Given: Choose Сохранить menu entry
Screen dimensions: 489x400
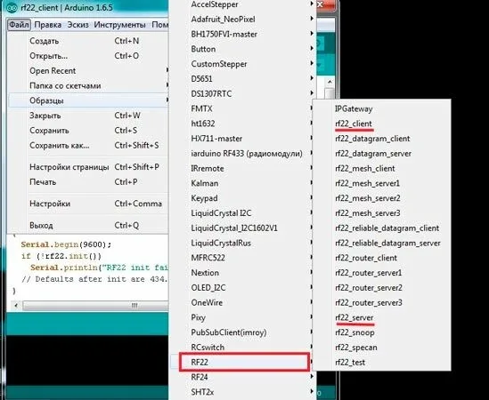Looking at the screenshot, I should 88,131.
